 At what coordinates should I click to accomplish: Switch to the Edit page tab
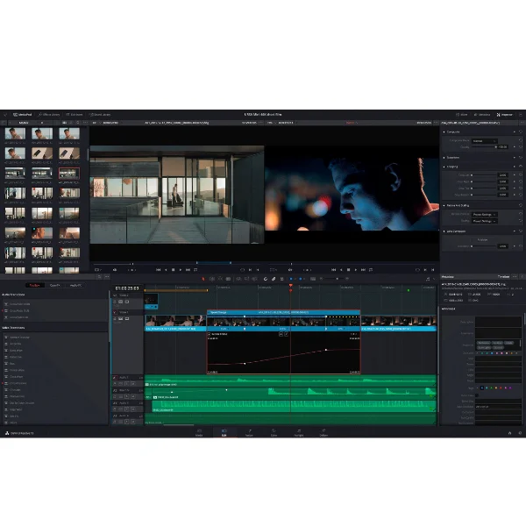point(224,433)
